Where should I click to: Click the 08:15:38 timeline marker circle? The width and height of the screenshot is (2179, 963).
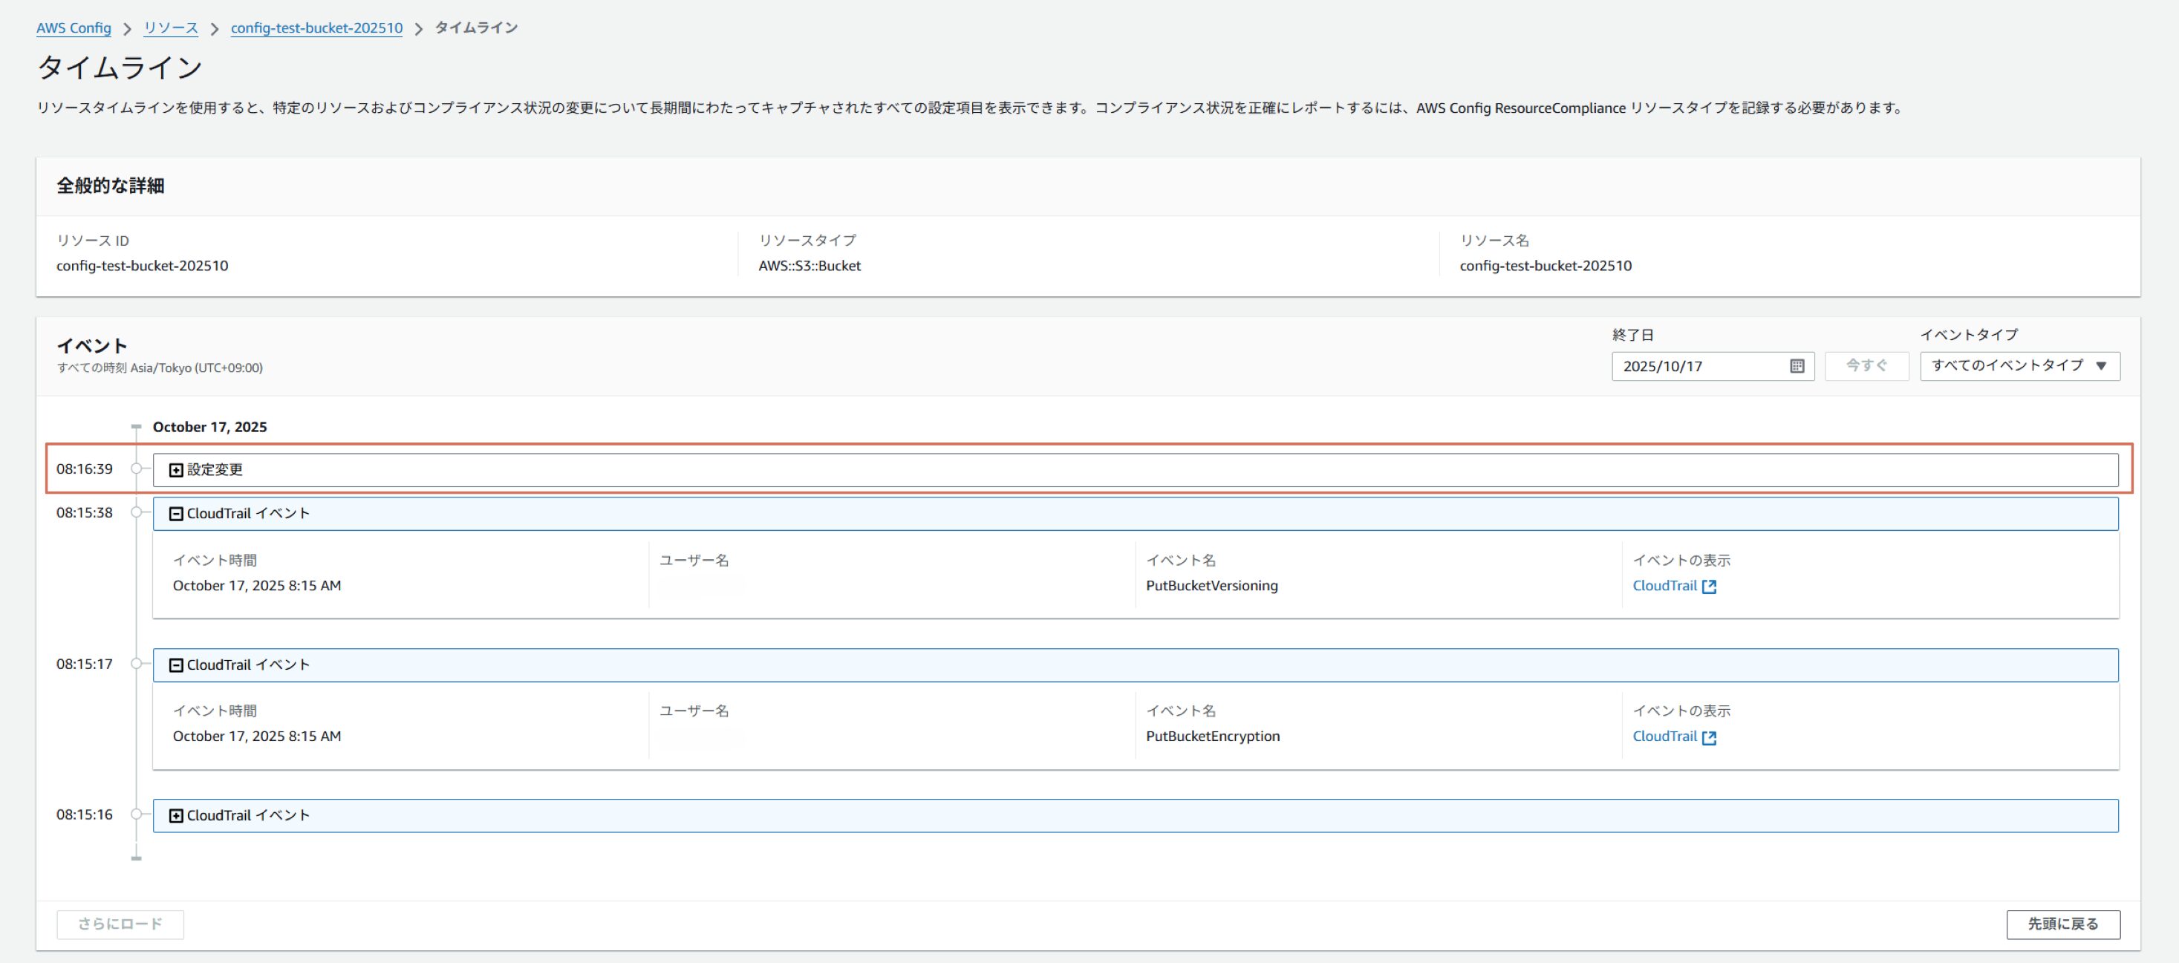point(136,512)
